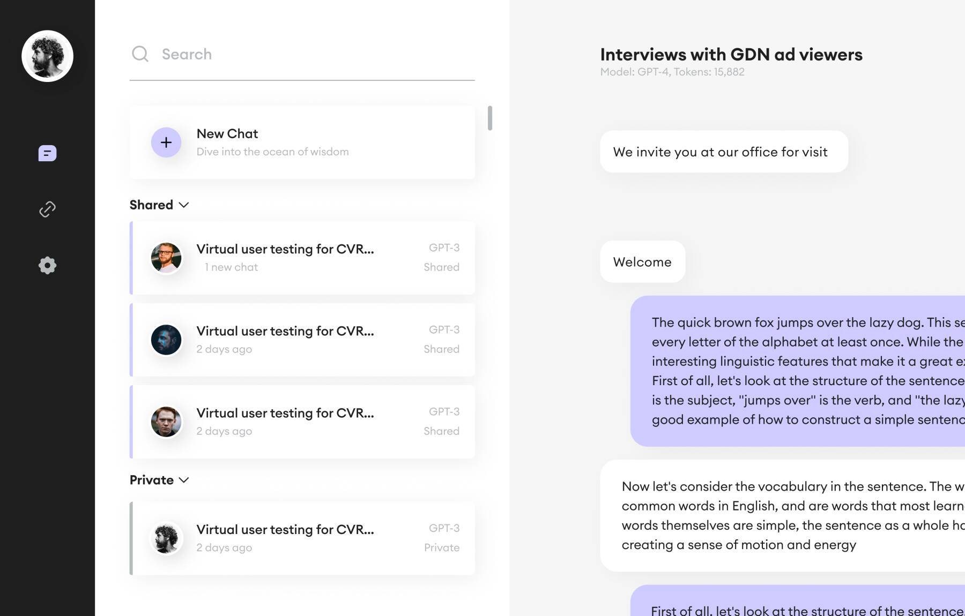This screenshot has height=616, width=965.
Task: Open the links icon in sidebar
Action: point(47,209)
